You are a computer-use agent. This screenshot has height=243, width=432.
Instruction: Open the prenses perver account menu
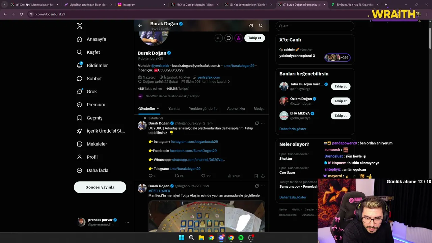103,222
